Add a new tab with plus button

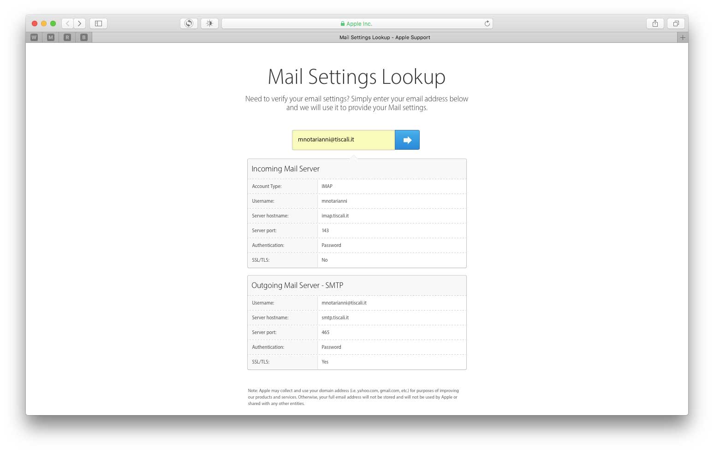[x=683, y=37]
